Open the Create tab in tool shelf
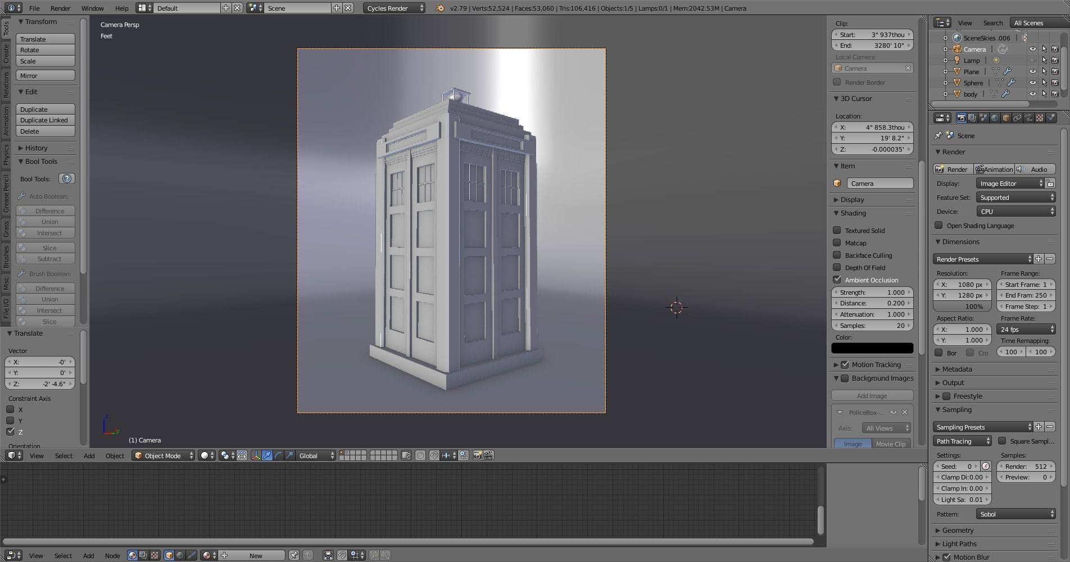1070x562 pixels. coord(6,54)
